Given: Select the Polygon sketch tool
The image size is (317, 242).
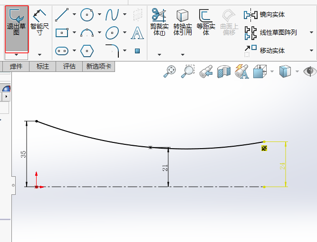Looking at the screenshot, I should click(87, 51).
